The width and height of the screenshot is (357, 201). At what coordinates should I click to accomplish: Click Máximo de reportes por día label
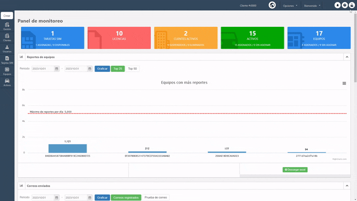click(x=50, y=112)
